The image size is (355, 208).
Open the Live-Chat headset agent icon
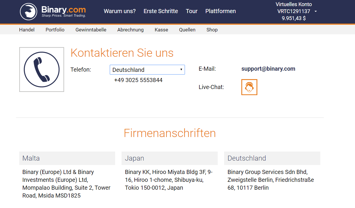pyautogui.click(x=249, y=87)
